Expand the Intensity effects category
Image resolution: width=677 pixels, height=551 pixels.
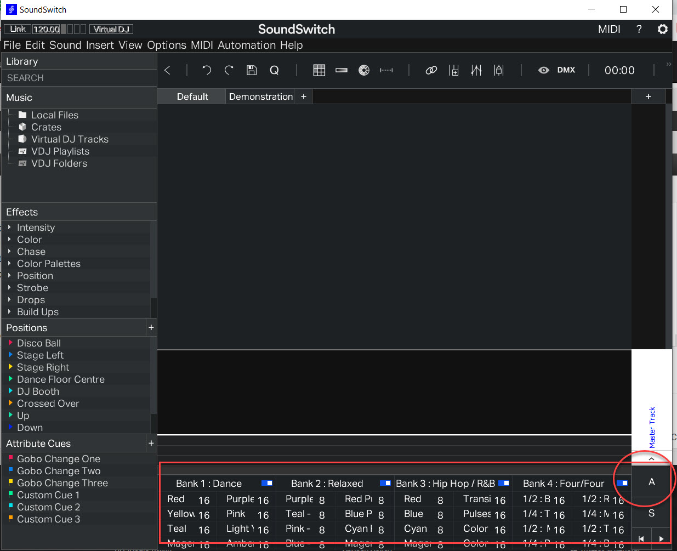[x=9, y=227]
